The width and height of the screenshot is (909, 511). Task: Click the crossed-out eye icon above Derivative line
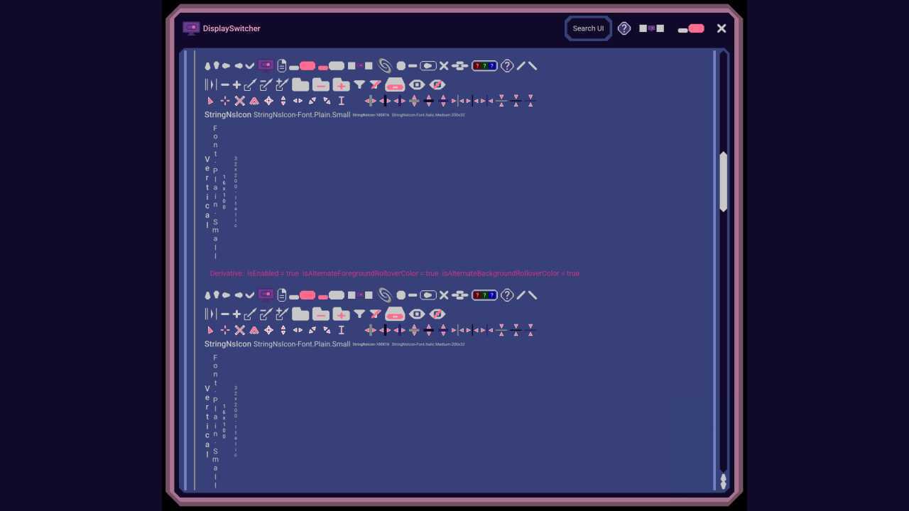coord(437,84)
